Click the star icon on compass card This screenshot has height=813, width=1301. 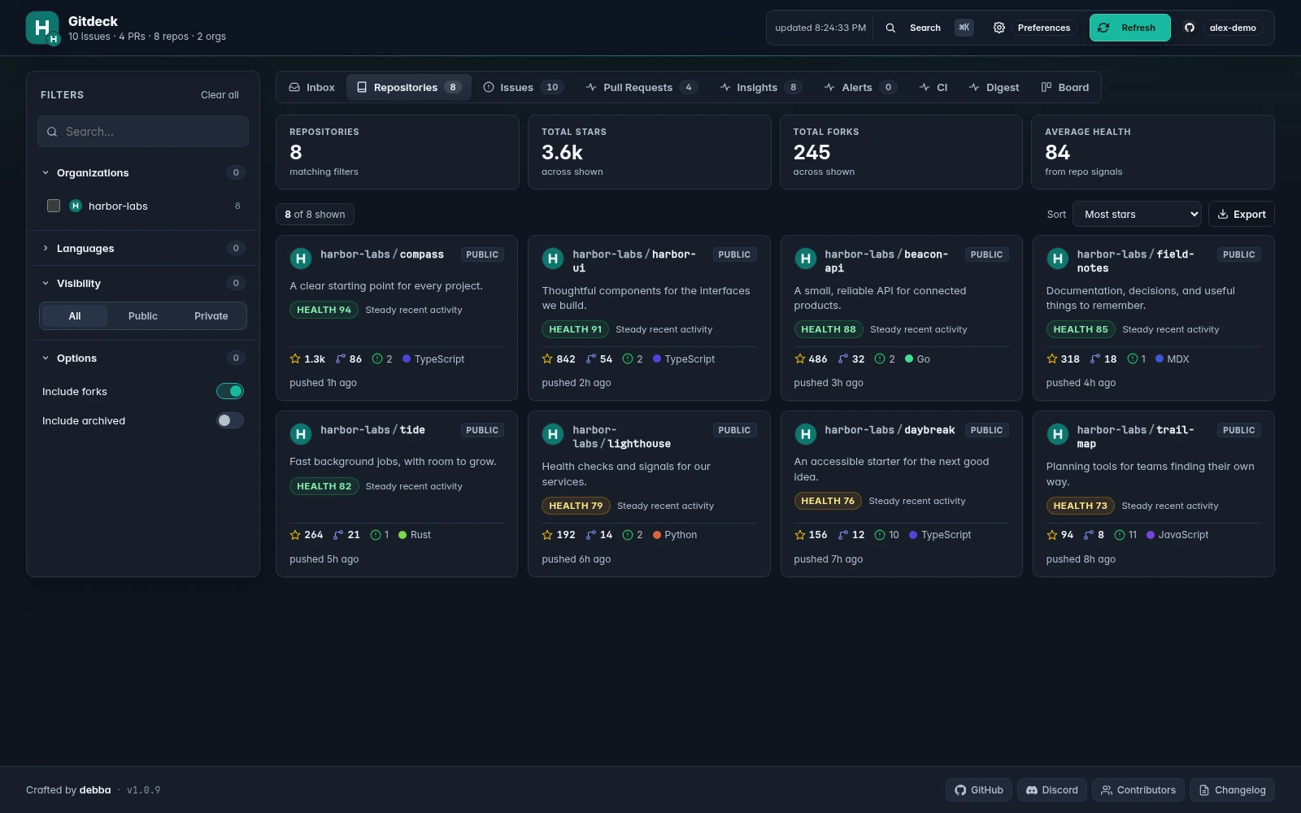[x=295, y=359]
